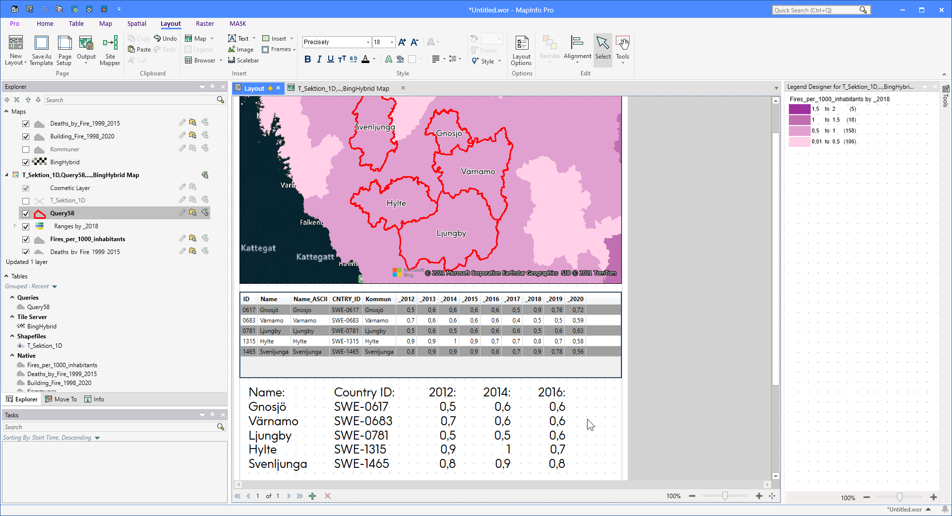
Task: Click the Output icon
Action: pyautogui.click(x=86, y=43)
